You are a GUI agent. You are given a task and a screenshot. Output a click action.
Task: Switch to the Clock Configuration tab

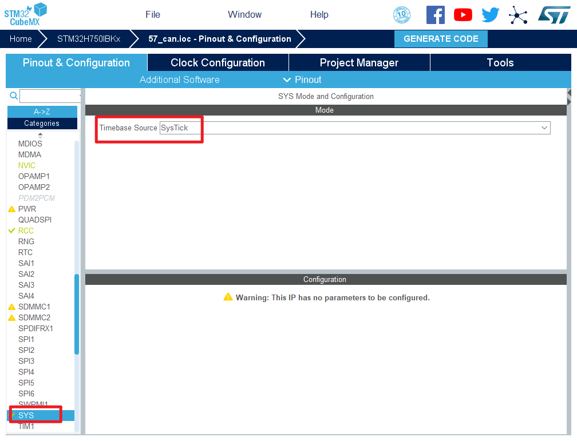coord(218,63)
